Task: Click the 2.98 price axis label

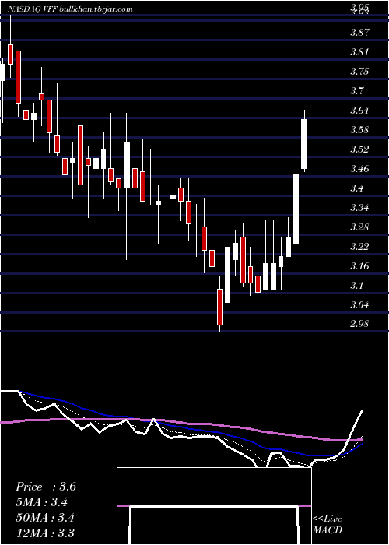Action: pos(359,324)
